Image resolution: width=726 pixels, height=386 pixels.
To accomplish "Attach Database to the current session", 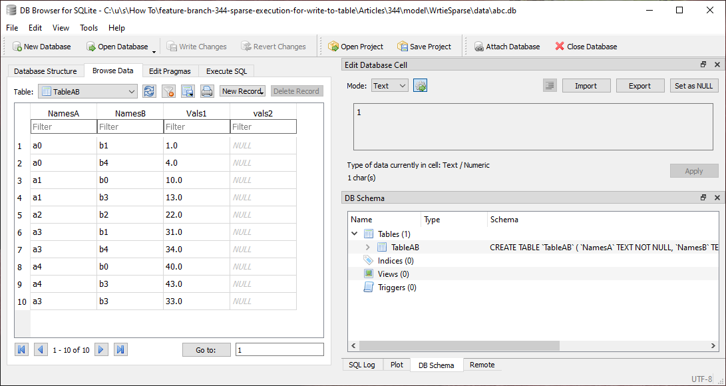I will click(x=507, y=46).
